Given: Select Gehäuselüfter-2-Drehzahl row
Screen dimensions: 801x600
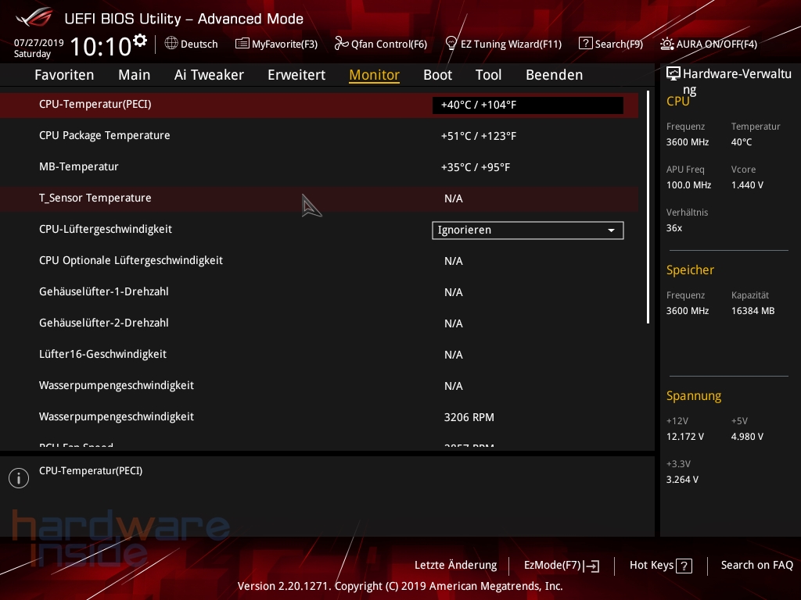Looking at the screenshot, I should point(319,323).
